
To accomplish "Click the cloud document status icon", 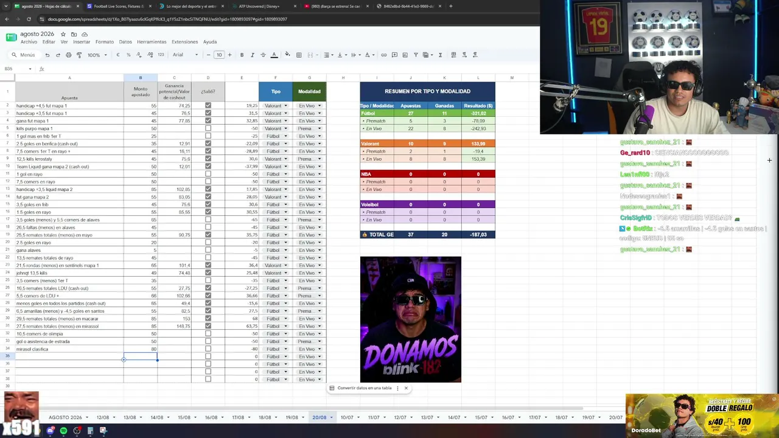I will click(85, 34).
